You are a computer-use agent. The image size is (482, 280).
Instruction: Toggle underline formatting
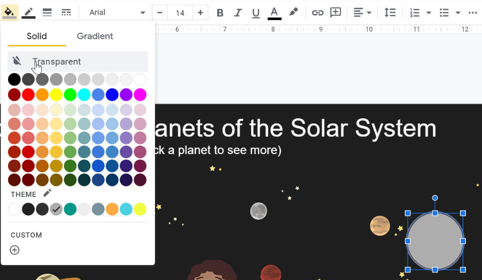pyautogui.click(x=256, y=13)
